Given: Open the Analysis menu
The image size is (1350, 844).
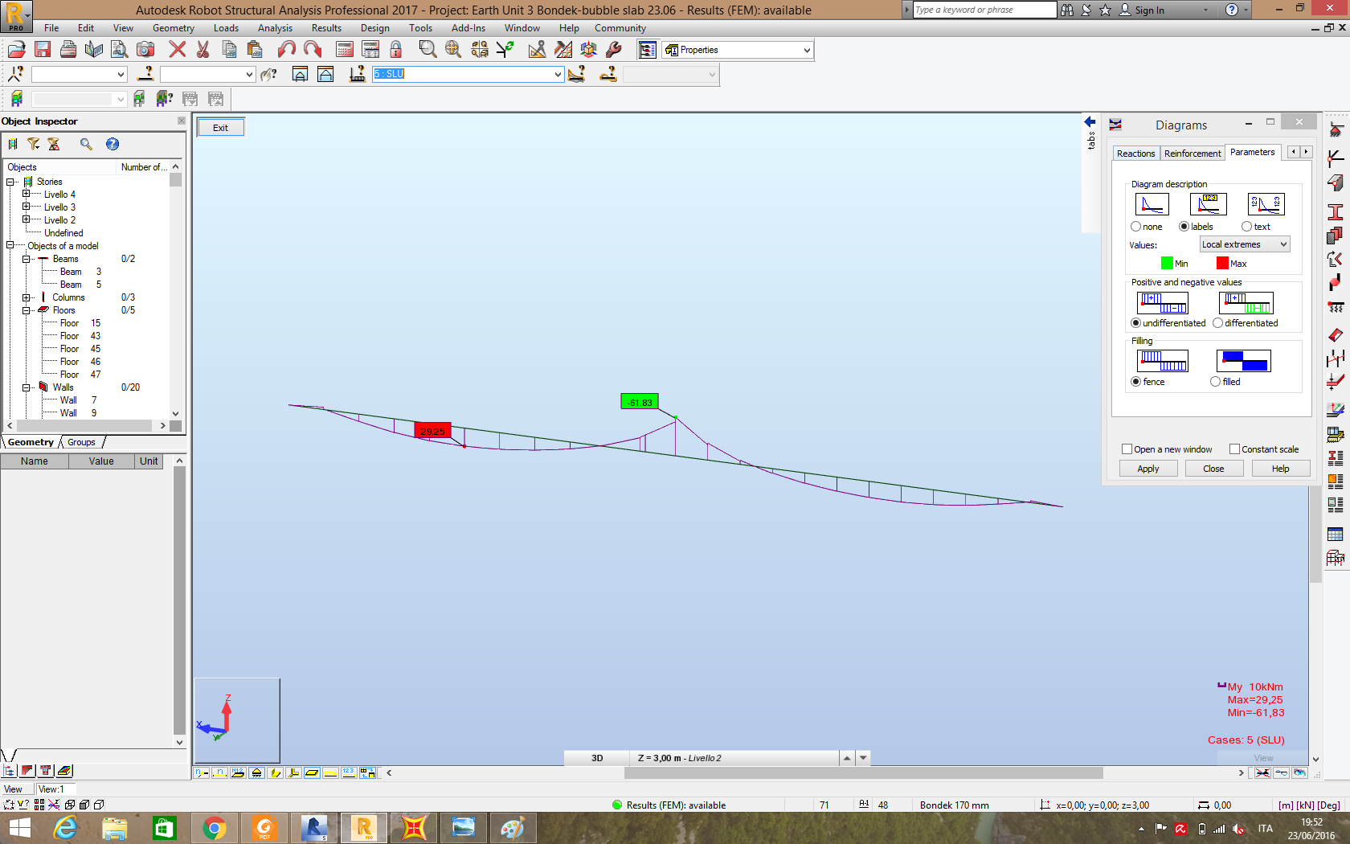Looking at the screenshot, I should tap(275, 28).
